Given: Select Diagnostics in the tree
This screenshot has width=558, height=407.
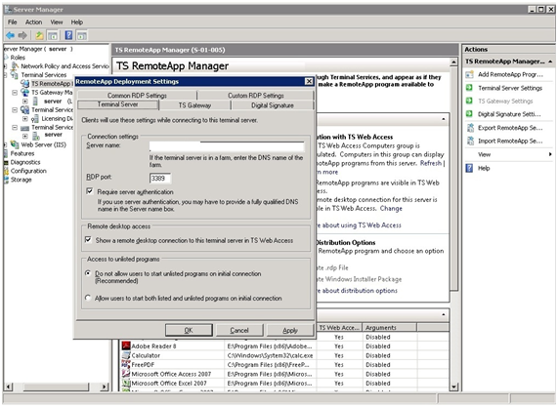Looking at the screenshot, I should click(x=25, y=162).
